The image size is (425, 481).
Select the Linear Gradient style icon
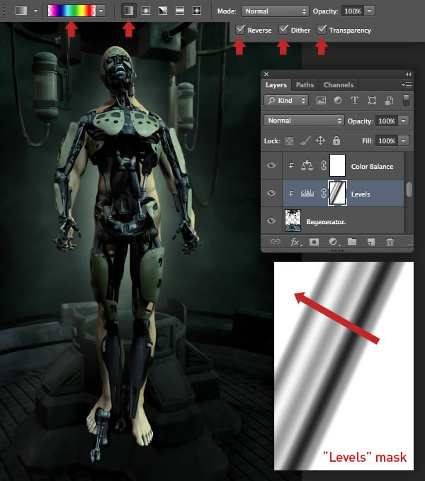[x=129, y=11]
